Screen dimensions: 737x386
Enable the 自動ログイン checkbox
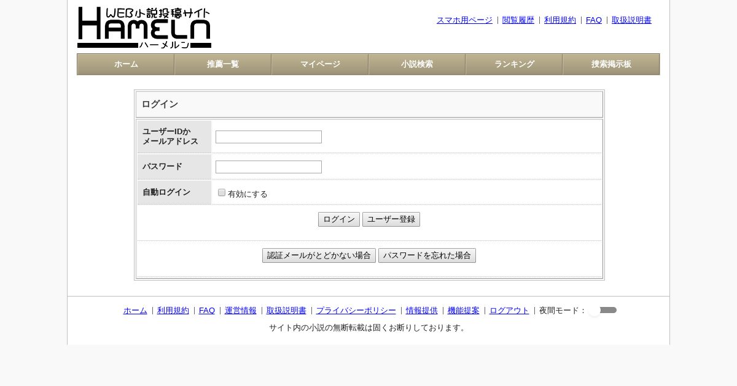point(222,192)
